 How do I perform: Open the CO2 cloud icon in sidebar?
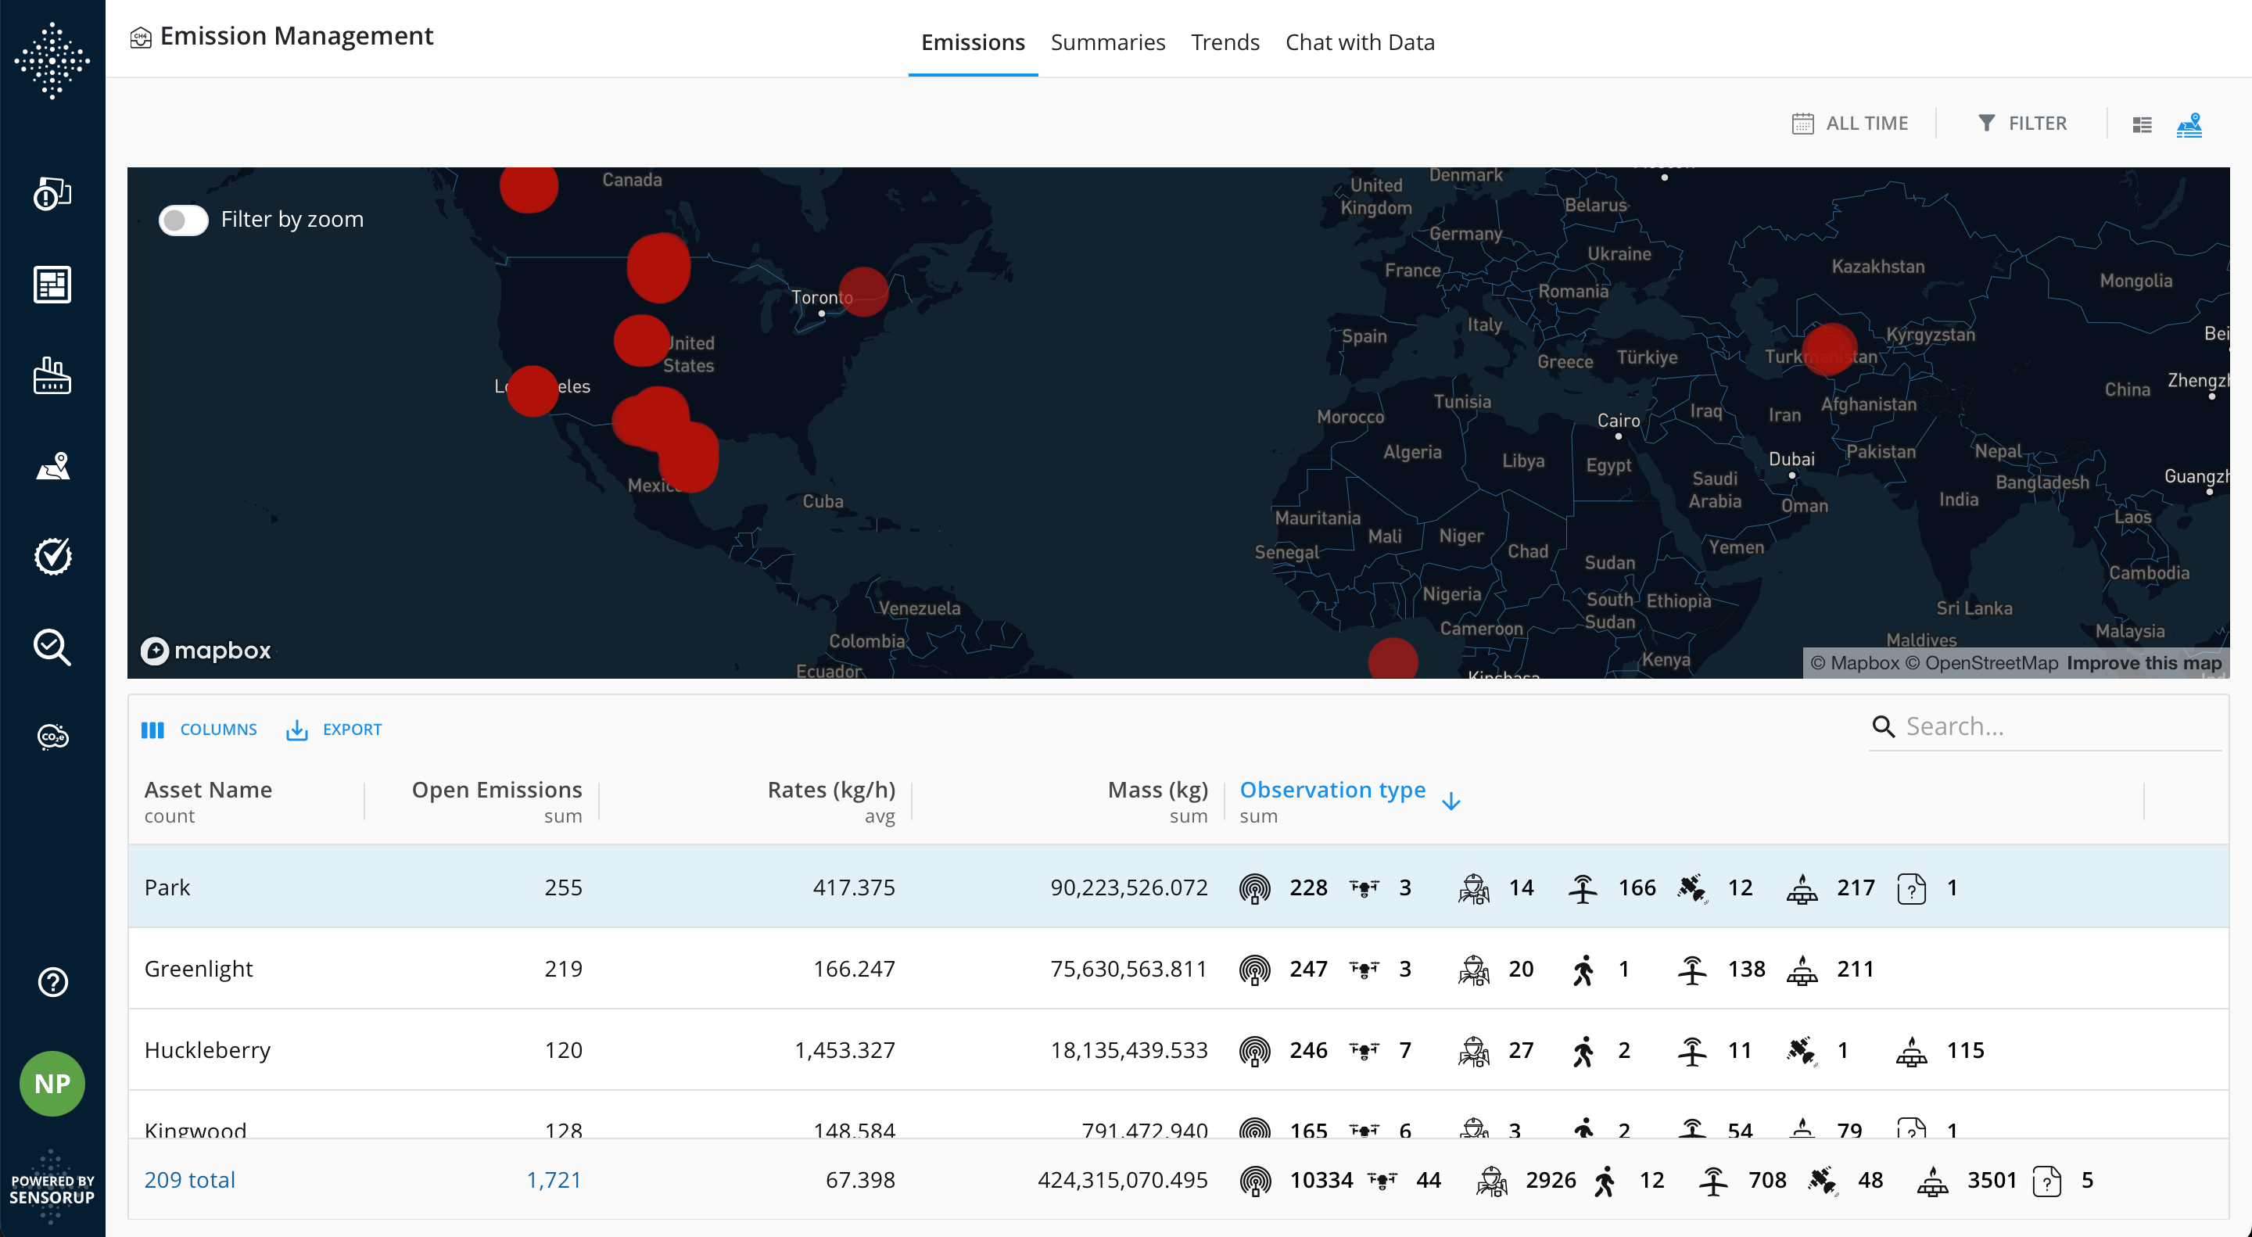point(52,737)
